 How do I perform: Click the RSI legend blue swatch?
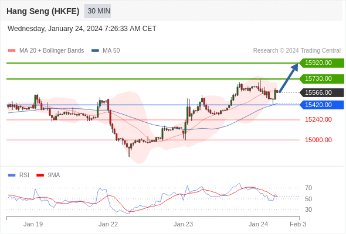pyautogui.click(x=12, y=175)
